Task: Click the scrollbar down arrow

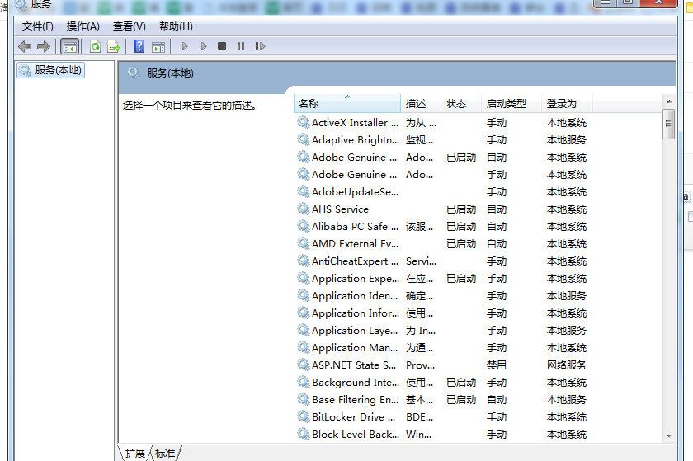Action: [669, 435]
